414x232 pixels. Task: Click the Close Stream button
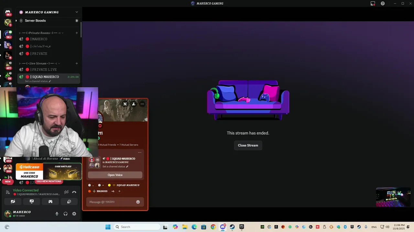click(x=248, y=145)
